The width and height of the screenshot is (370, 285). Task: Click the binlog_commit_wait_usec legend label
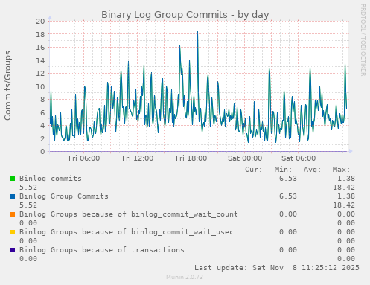pos(127,232)
